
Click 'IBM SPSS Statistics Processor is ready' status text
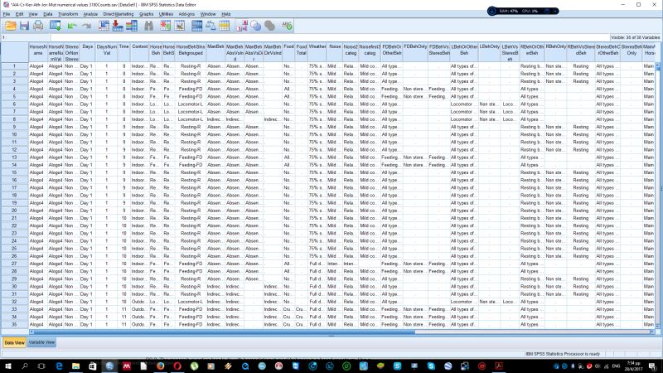(563, 354)
